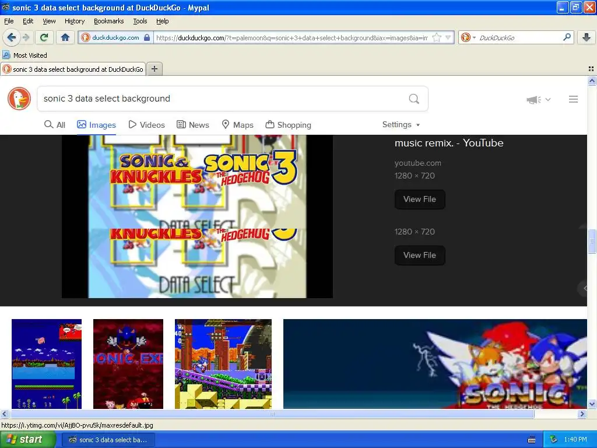Click the horizontal scrollbar right arrow

pos(582,414)
